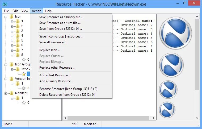Screen dimensions: 202x129
Task: Click the Version Info folder icon
Action: coord(12,79)
